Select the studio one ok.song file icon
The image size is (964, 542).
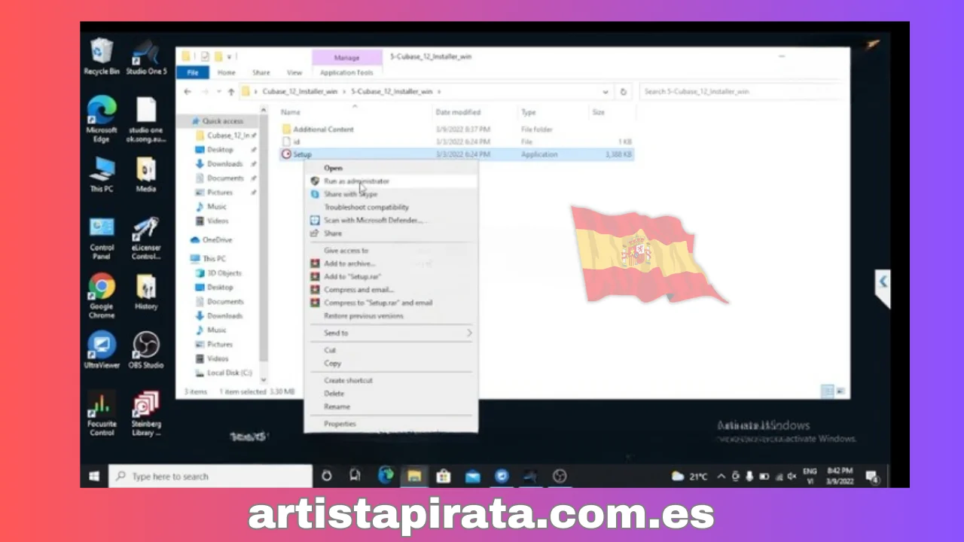tap(145, 119)
